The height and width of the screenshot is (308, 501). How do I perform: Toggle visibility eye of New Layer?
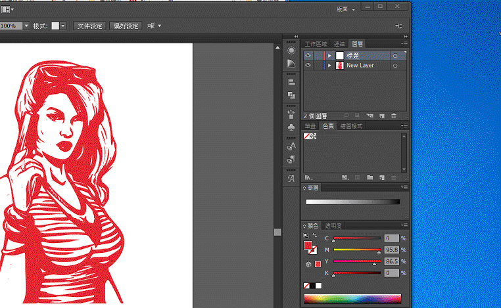point(308,65)
